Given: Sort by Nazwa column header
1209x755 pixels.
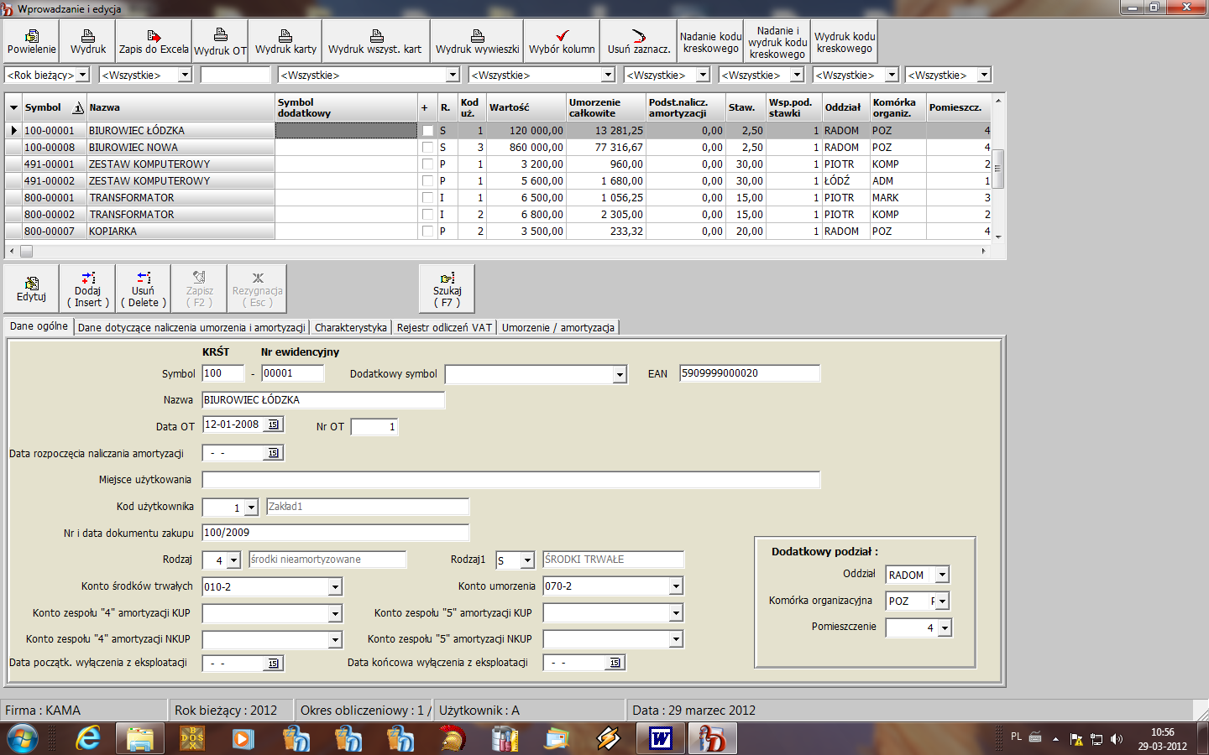Looking at the screenshot, I should [181, 107].
